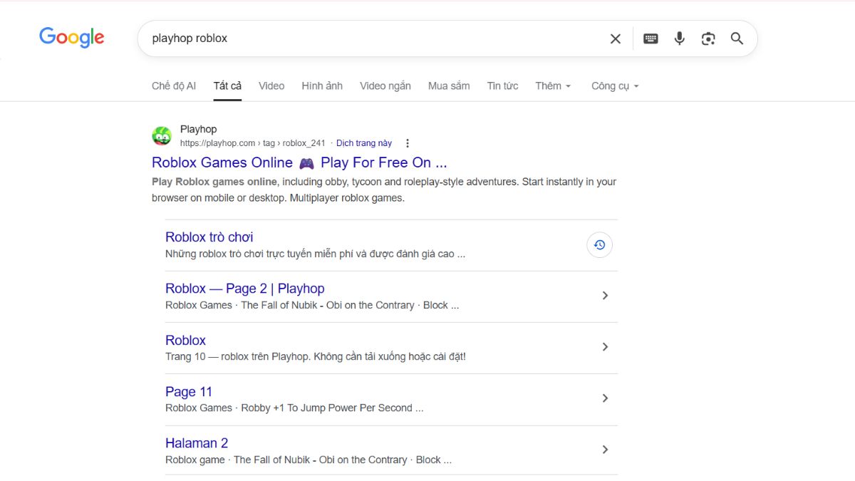The width and height of the screenshot is (855, 481).
Task: Search by image with Lens icon
Action: click(x=708, y=38)
